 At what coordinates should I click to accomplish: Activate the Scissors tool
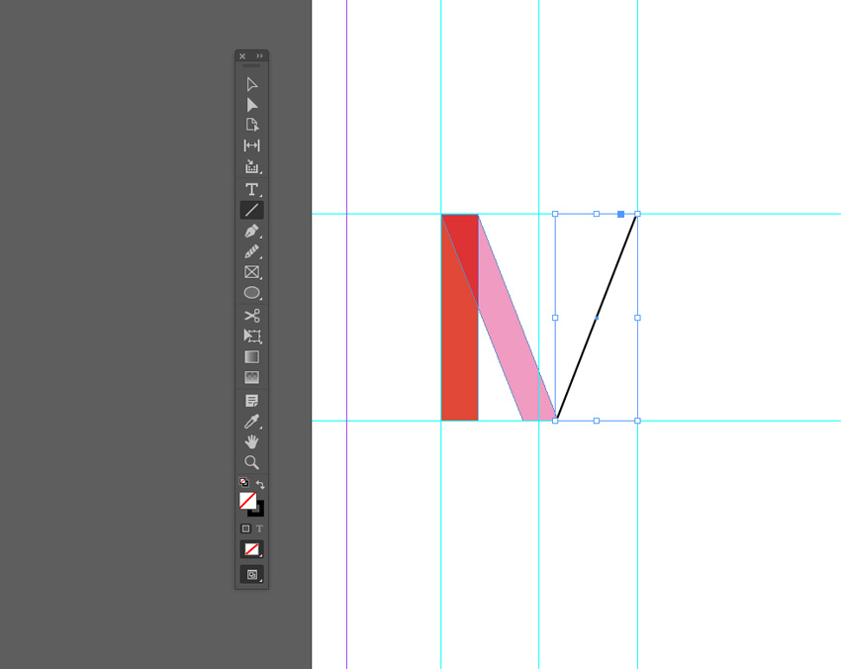[251, 316]
